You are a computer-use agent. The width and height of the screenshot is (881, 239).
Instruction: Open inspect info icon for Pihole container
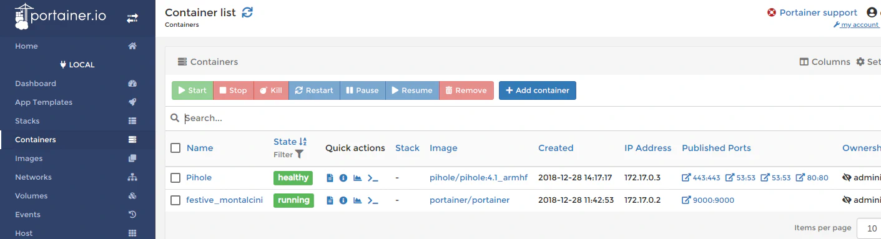point(343,178)
